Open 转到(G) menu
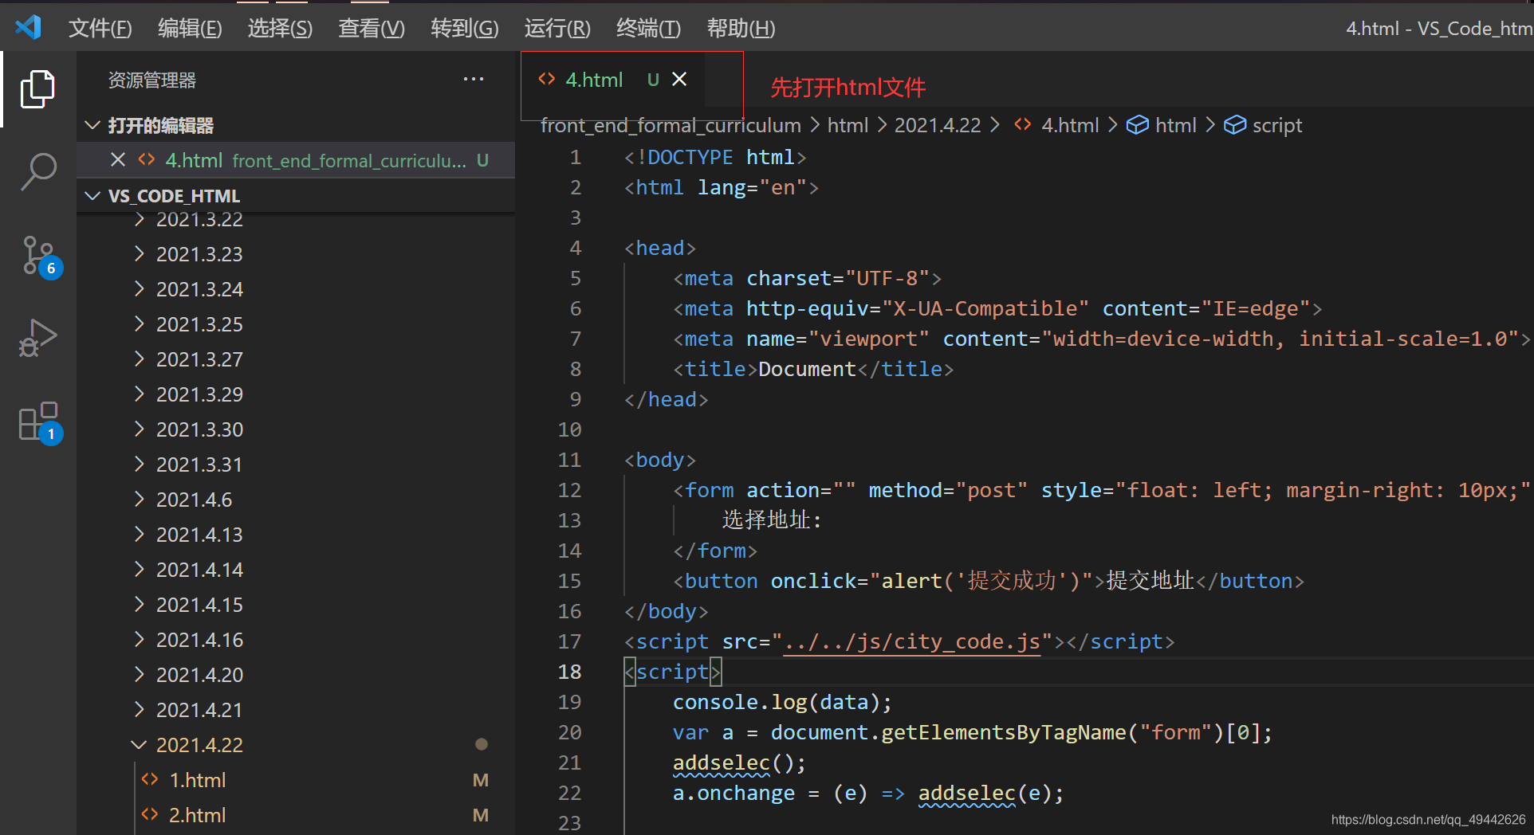This screenshot has width=1534, height=835. pos(465,29)
